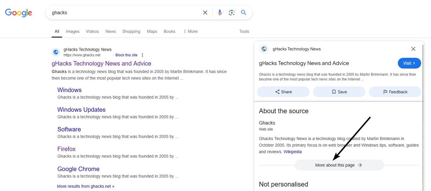Click the About the source heading
The image size is (431, 191).
coord(284,111)
